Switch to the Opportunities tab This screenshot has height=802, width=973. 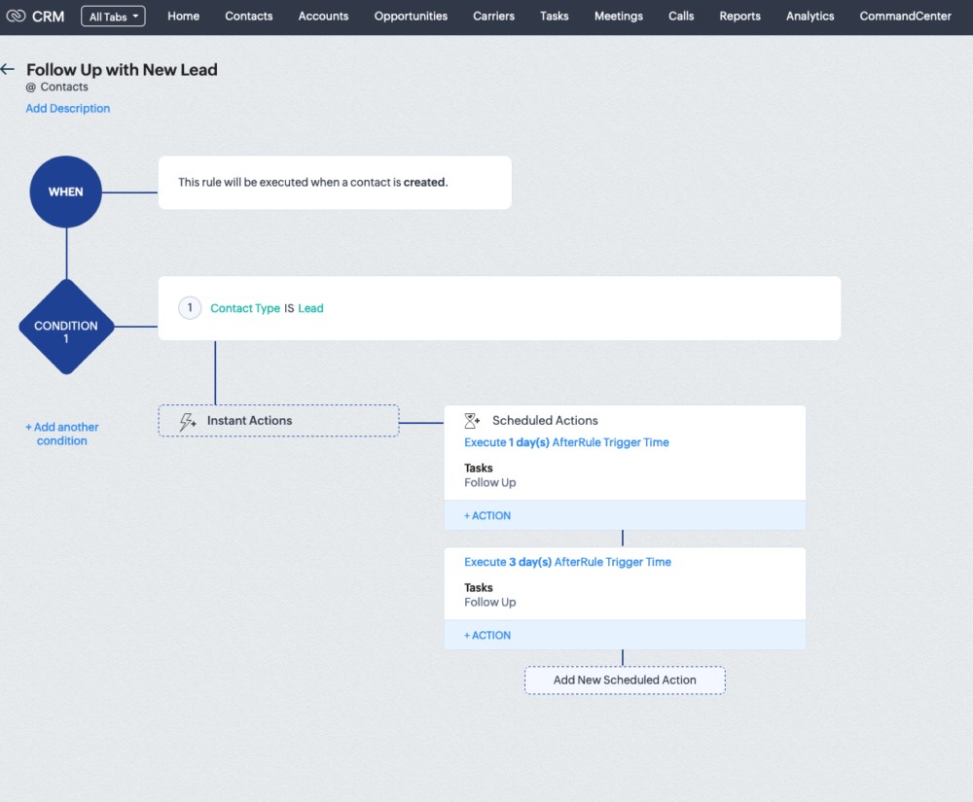[x=411, y=17]
